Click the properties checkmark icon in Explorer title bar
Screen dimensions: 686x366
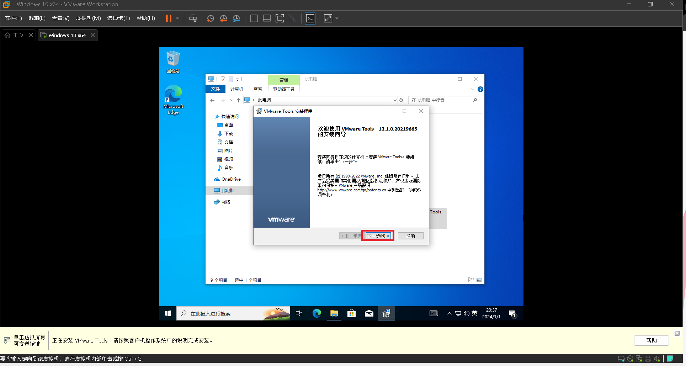(x=223, y=79)
